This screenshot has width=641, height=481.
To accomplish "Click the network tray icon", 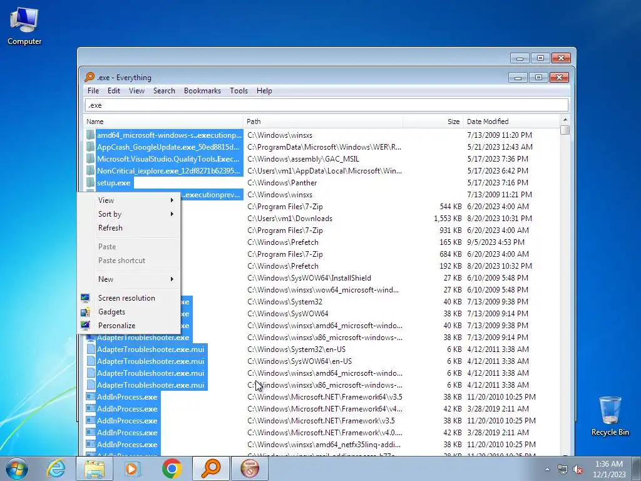I will pos(563,470).
